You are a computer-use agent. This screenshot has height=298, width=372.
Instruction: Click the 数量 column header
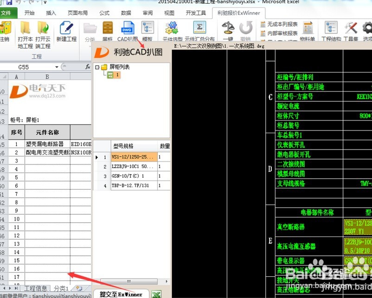(x=164, y=146)
